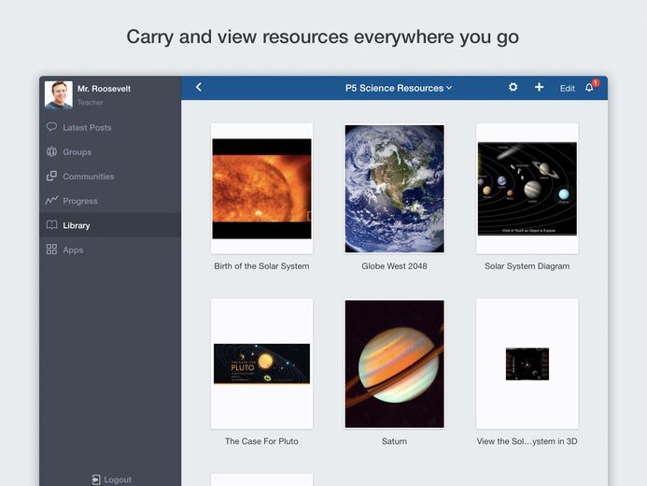Image resolution: width=647 pixels, height=486 pixels.
Task: Open View the Solar System in 3D thumbnail
Action: (527, 364)
